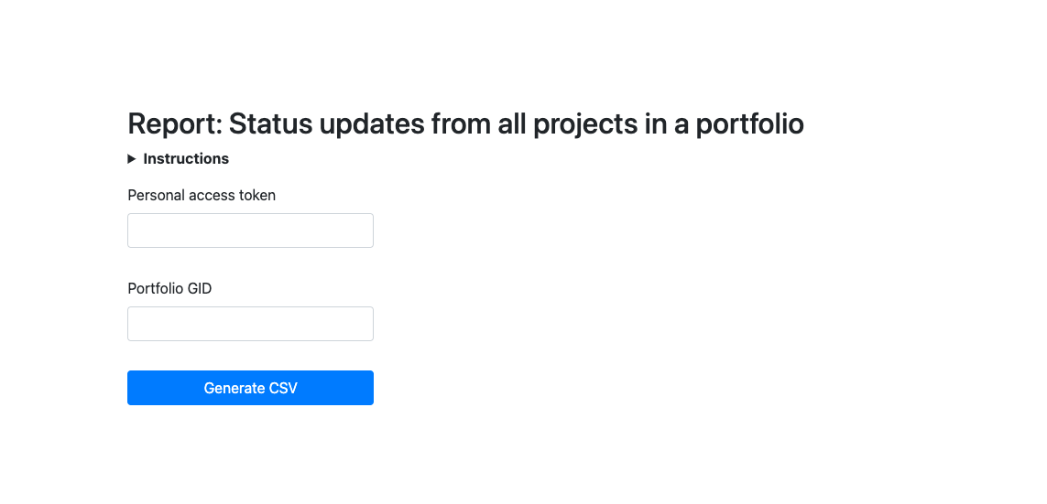Place cursor in the access token input

click(250, 231)
